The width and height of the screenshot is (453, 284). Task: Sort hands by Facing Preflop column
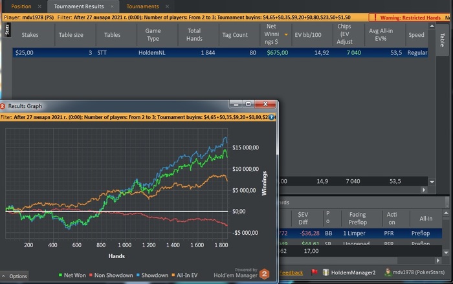pyautogui.click(x=358, y=218)
